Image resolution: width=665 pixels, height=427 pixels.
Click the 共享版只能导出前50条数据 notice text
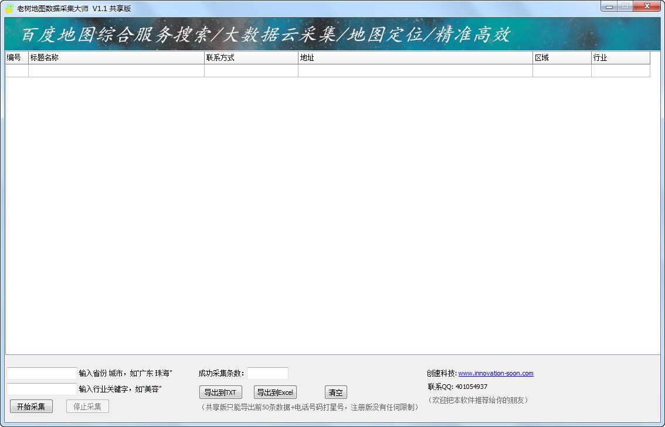point(310,407)
